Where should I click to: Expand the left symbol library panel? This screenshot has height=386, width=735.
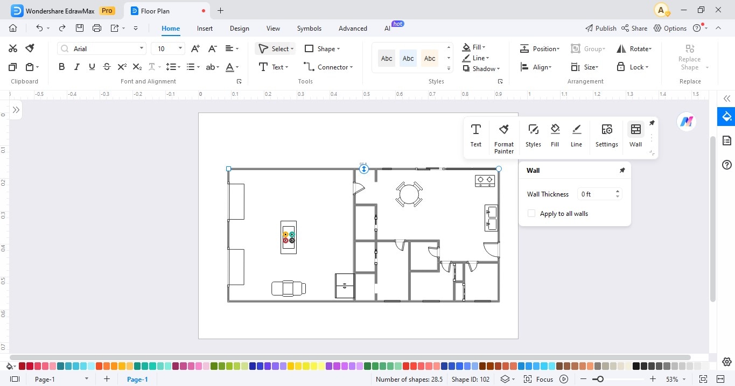point(16,110)
